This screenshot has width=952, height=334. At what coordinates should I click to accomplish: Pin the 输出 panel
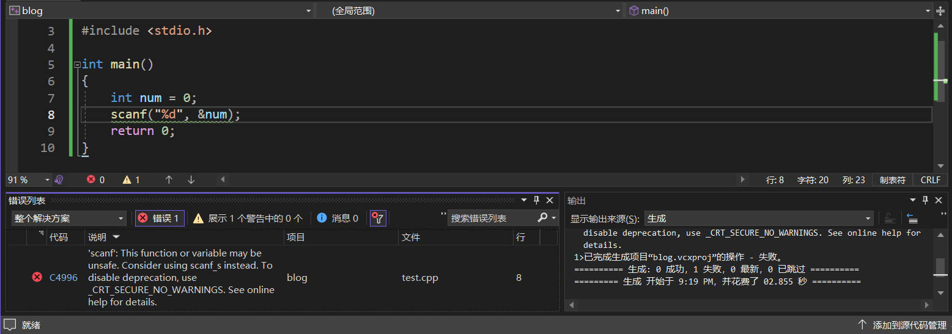click(925, 200)
